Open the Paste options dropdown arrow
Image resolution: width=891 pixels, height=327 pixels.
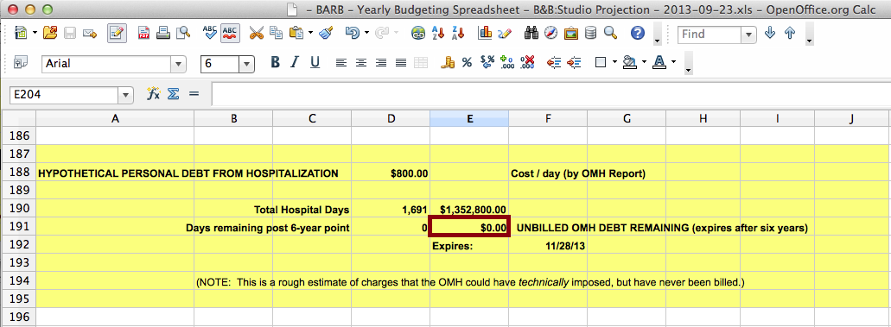[310, 33]
